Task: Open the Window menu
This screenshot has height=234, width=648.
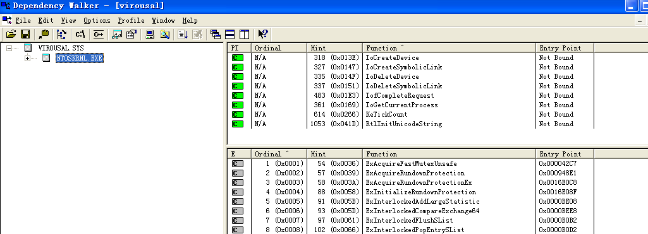Action: point(163,20)
